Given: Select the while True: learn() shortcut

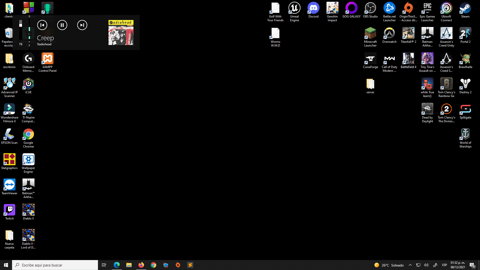Looking at the screenshot, I should 427,87.
